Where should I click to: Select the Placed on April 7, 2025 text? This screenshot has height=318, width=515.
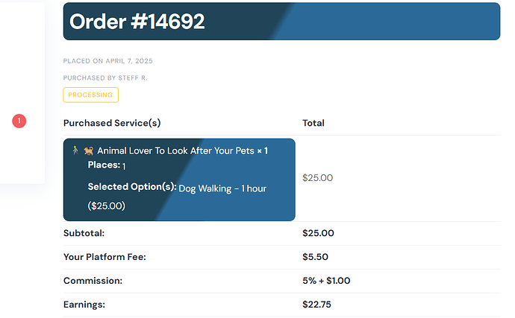click(x=108, y=61)
